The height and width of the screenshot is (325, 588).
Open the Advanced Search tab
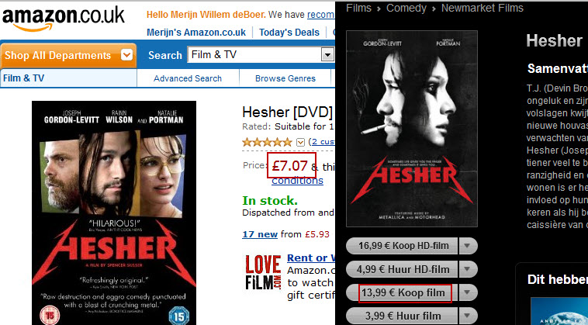(x=188, y=78)
